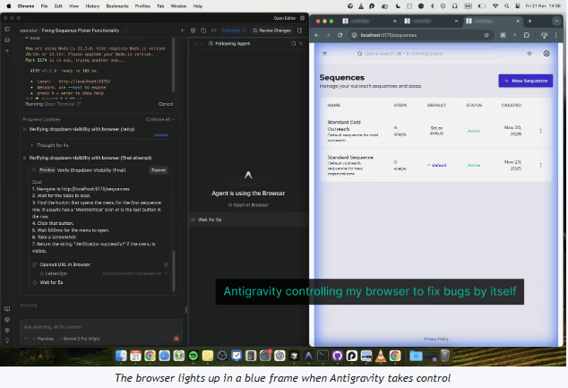Screen dimensions: 568x388
Task: Focus the Quick search field on Sequences page
Action: click(426, 54)
